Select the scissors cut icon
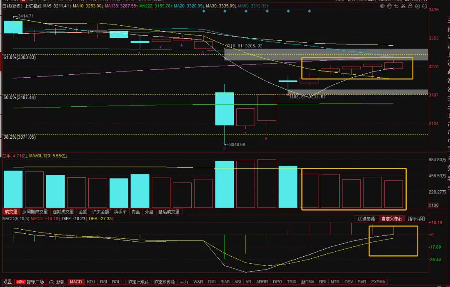This screenshot has width=450, height=287. 403,6
